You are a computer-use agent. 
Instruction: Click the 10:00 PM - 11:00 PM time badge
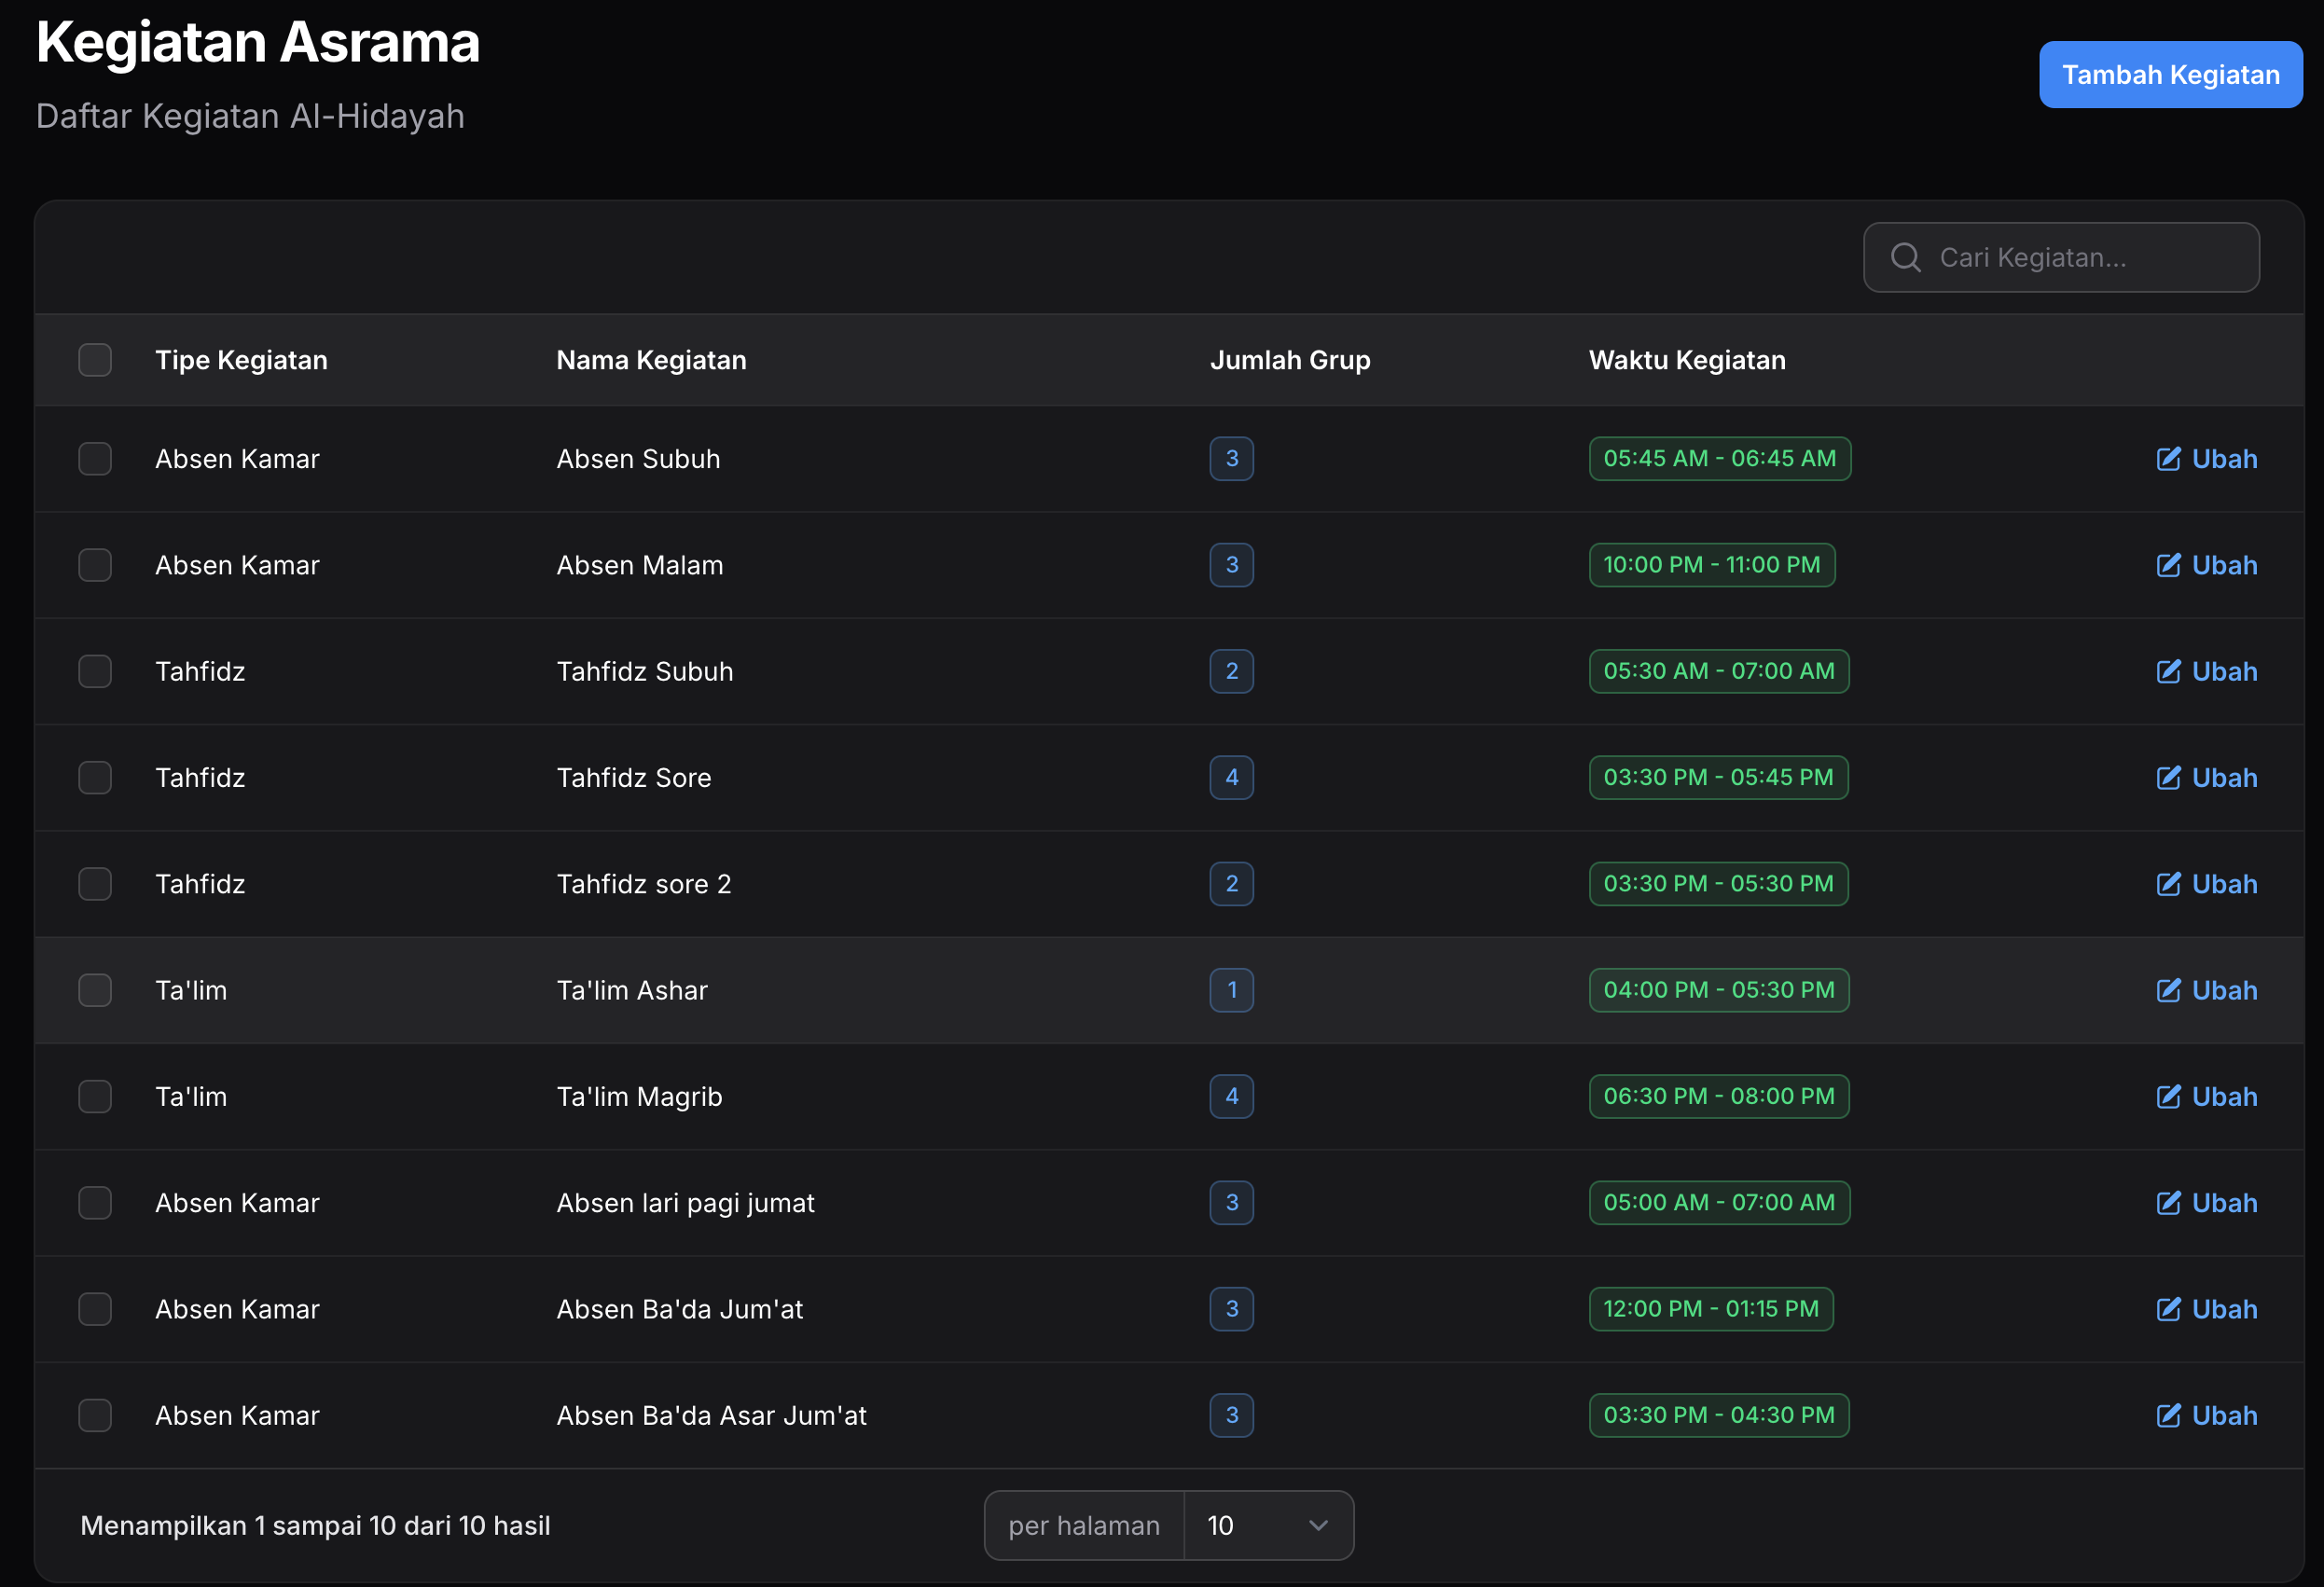1712,565
